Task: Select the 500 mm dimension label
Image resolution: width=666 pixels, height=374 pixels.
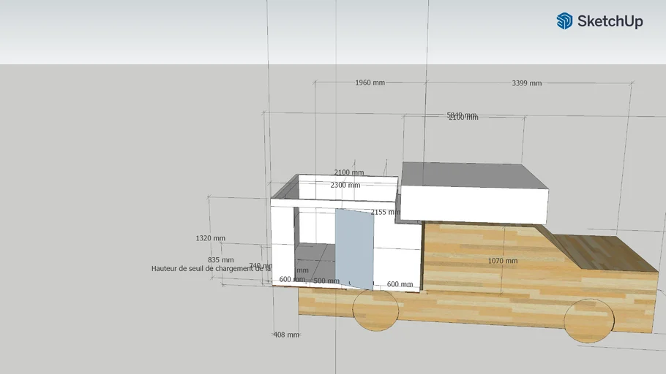Action: 326,280
